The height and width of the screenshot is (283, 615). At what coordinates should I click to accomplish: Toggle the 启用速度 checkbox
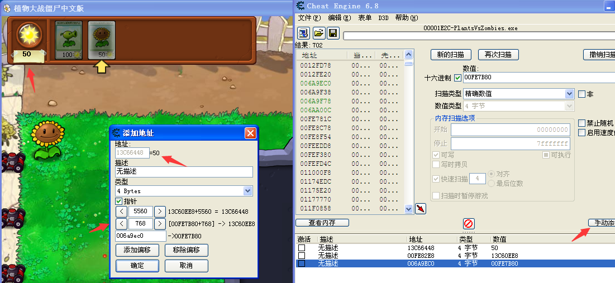coord(581,132)
